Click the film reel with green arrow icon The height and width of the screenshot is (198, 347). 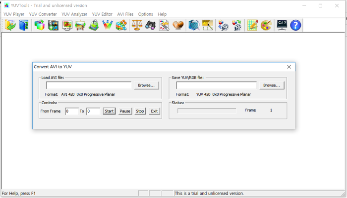click(x=237, y=25)
